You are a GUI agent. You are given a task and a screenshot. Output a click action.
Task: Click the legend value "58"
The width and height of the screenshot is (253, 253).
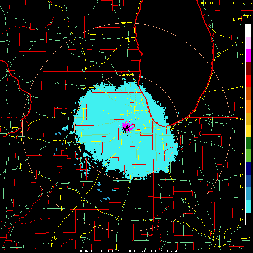coord(241,53)
